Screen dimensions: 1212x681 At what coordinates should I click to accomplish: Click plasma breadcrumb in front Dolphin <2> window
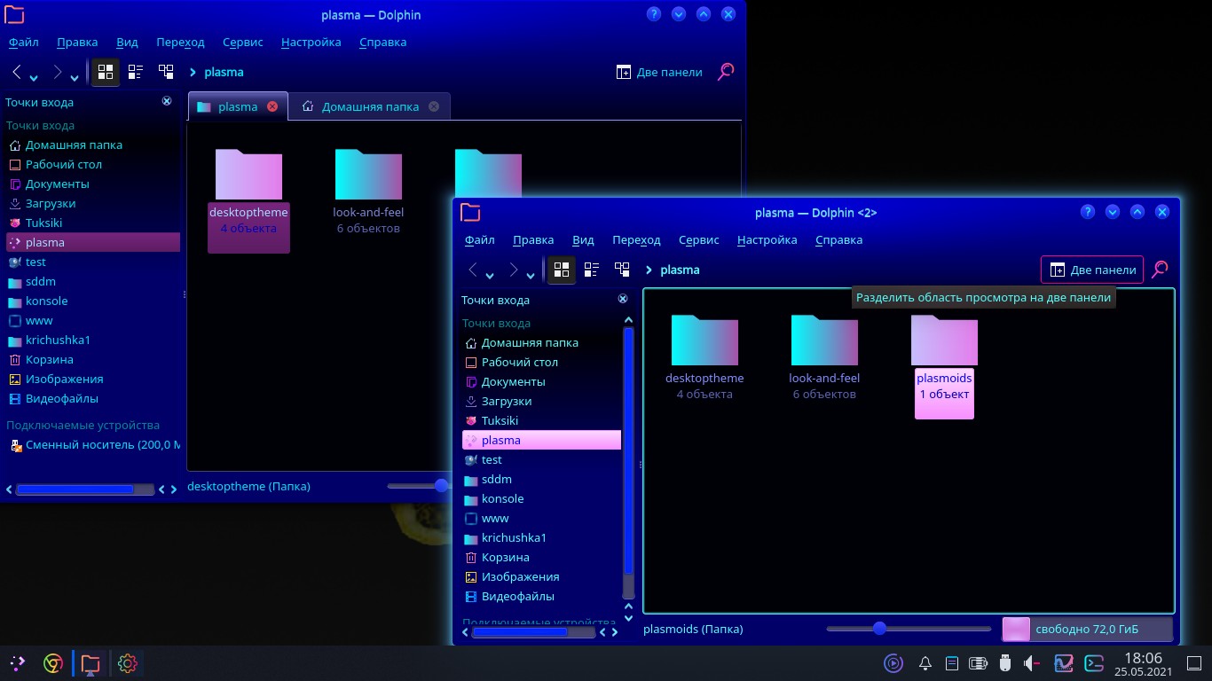click(680, 270)
